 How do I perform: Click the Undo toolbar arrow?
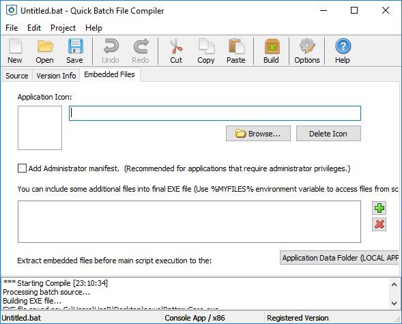[111, 51]
